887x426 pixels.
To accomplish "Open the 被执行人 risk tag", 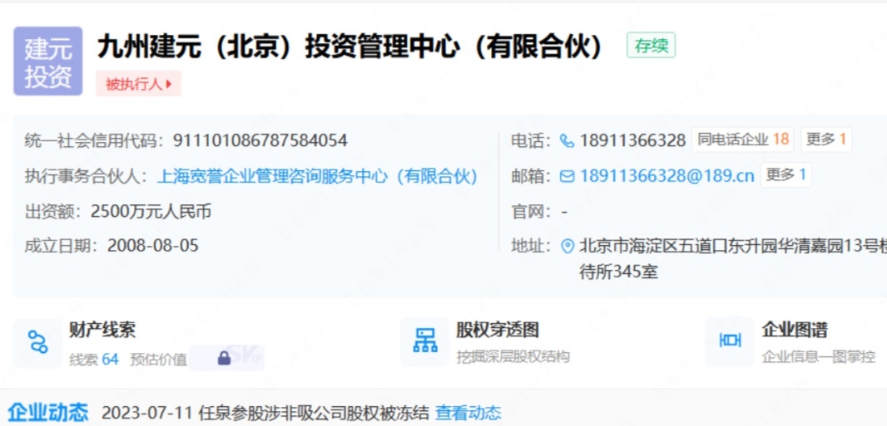I will [x=139, y=84].
